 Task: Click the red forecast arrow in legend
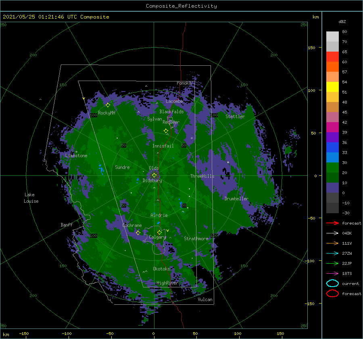pyautogui.click(x=332, y=223)
